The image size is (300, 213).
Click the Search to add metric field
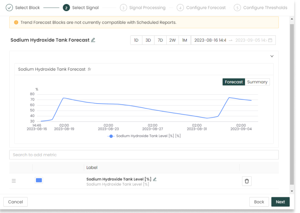(144, 155)
